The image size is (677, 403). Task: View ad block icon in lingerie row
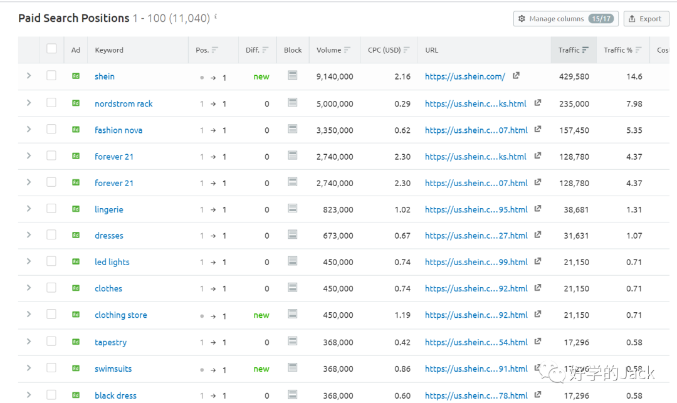coord(292,209)
